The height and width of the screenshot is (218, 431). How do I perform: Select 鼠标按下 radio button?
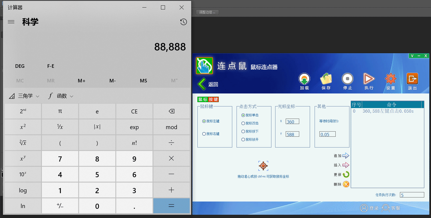tap(243, 131)
